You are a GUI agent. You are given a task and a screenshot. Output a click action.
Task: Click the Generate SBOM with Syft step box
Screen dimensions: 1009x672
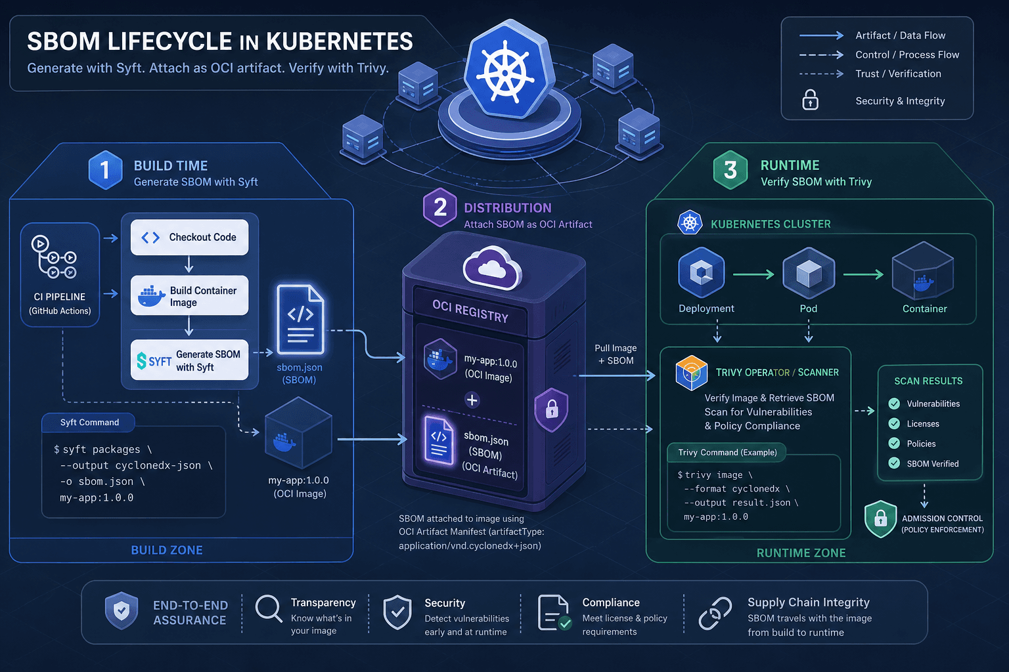tap(189, 360)
